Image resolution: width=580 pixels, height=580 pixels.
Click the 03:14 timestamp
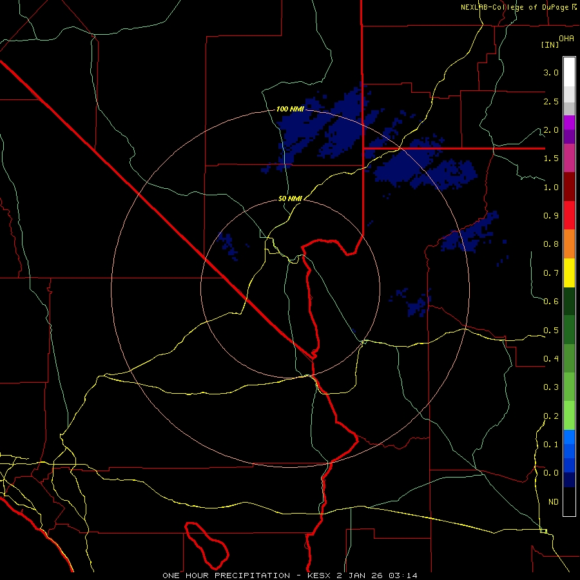[403, 575]
